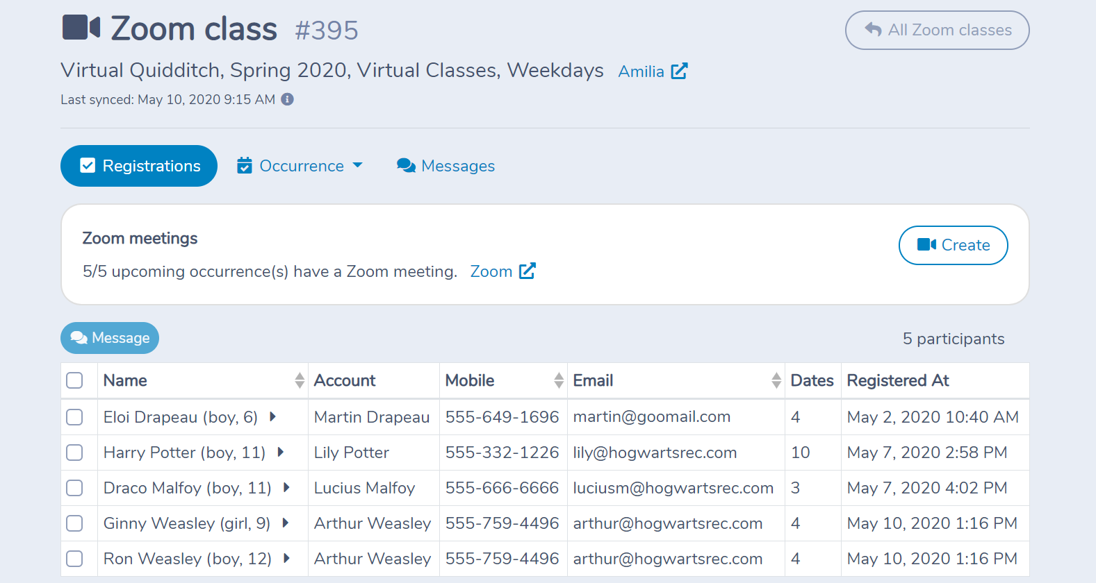Click the external link icon beside Zoom link
Viewport: 1096px width, 583px height.
click(527, 271)
